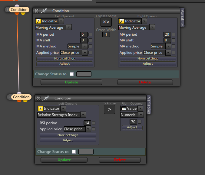Click the Indicator function icon in first Right Operand
Viewport: 205px width, 175px height.
[121, 21]
